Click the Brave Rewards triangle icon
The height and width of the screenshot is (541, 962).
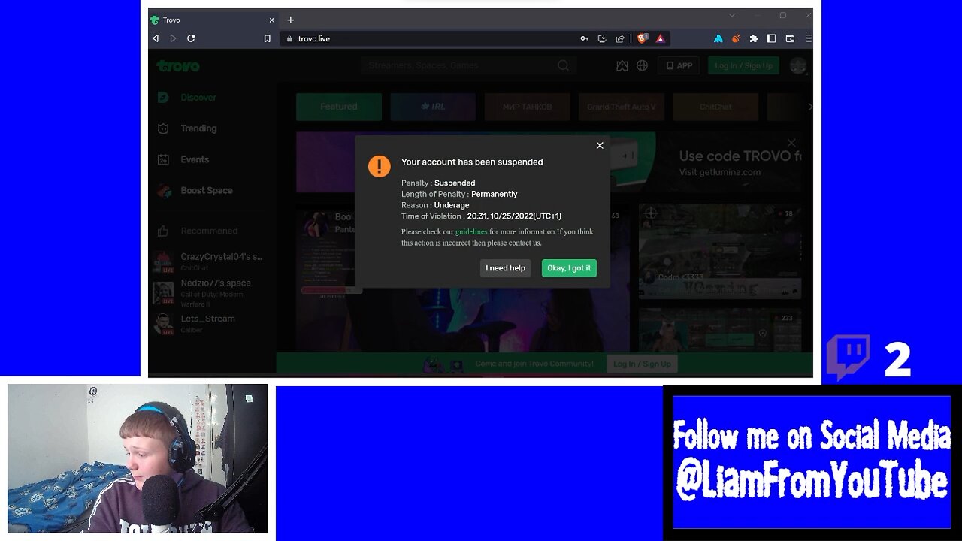point(660,38)
